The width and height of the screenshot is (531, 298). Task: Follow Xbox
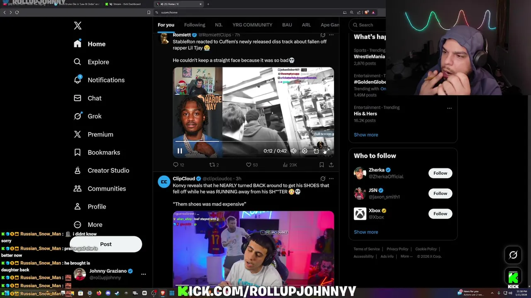click(x=440, y=214)
